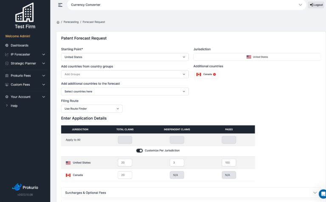Click the home breadcrumb icon
Viewport: 326px width, 202px height.
click(x=58, y=22)
